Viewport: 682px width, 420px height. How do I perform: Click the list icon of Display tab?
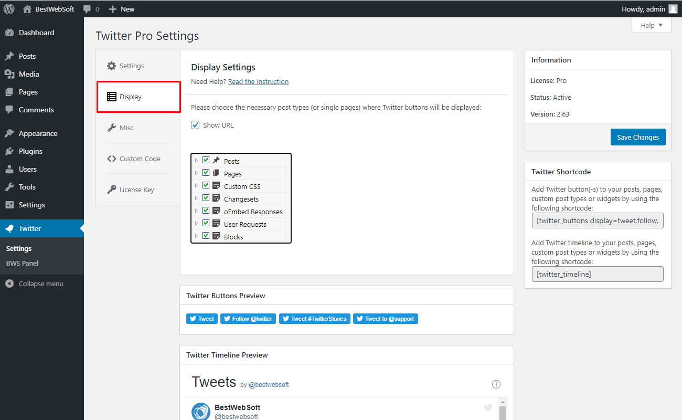point(111,97)
